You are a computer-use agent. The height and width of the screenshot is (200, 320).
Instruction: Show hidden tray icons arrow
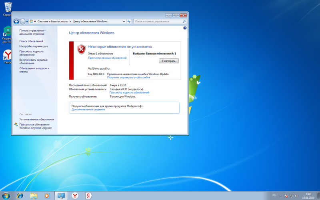click(x=280, y=196)
